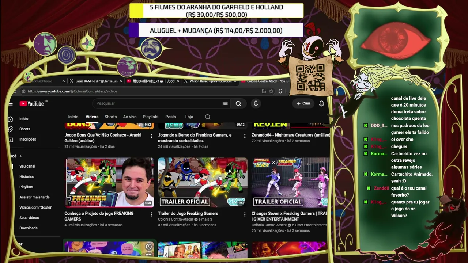Open the channel Ao vivo tab
Viewport: 468px width, 263px height.
coord(130,117)
